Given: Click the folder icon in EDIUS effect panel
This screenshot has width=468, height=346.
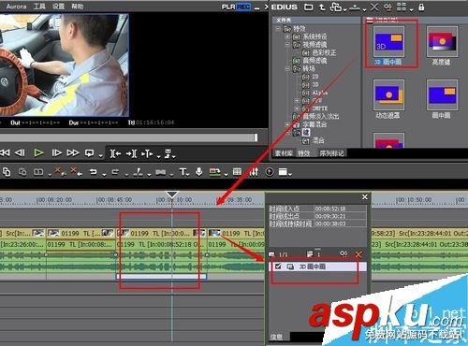Looking at the screenshot, I should tap(309, 7).
